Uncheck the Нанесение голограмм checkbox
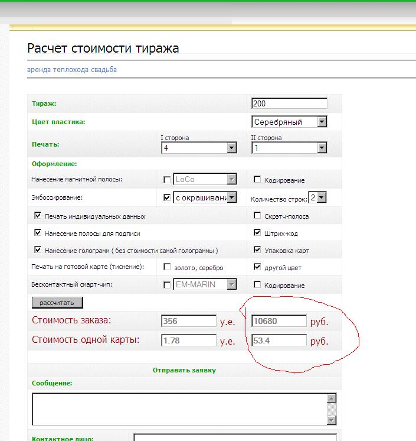Viewport: 416px width, 441px height. pyautogui.click(x=38, y=250)
